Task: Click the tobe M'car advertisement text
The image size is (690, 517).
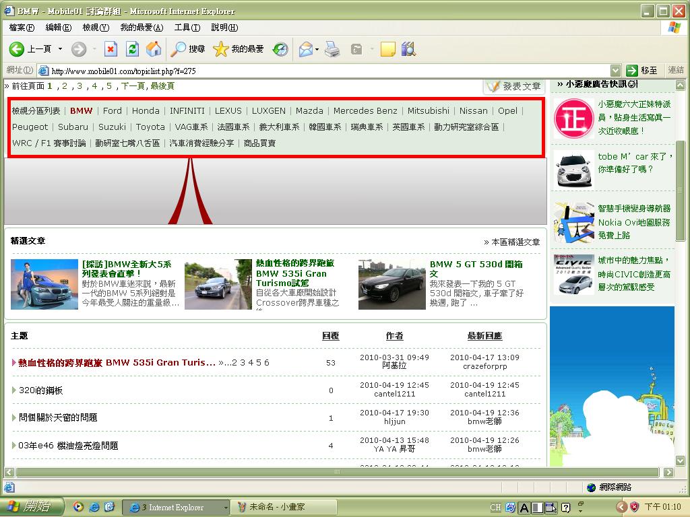Action: (635, 163)
